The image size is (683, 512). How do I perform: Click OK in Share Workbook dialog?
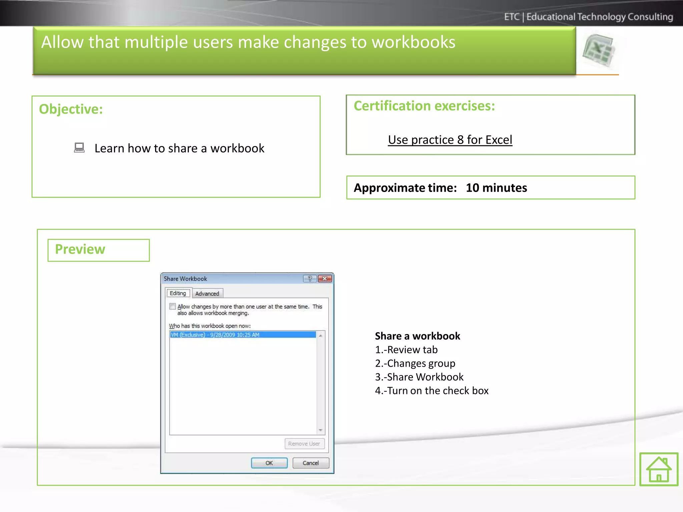(x=269, y=463)
